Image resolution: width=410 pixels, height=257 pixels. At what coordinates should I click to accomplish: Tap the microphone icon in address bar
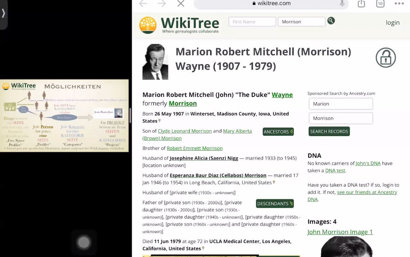point(342,3)
